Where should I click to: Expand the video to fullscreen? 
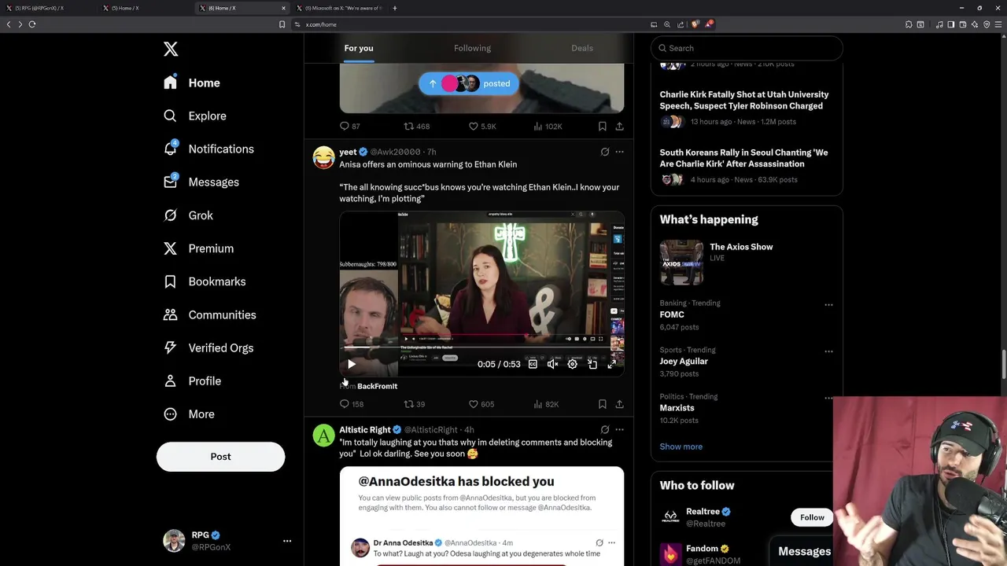(611, 364)
